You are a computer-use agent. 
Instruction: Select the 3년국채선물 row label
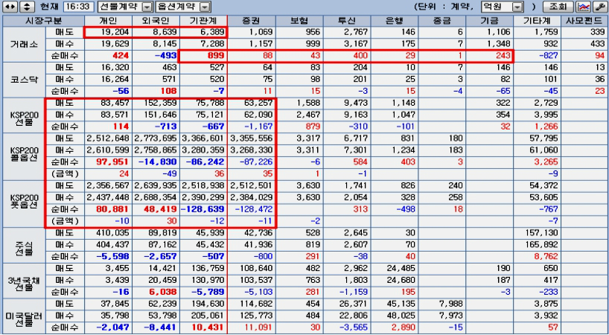[24, 281]
